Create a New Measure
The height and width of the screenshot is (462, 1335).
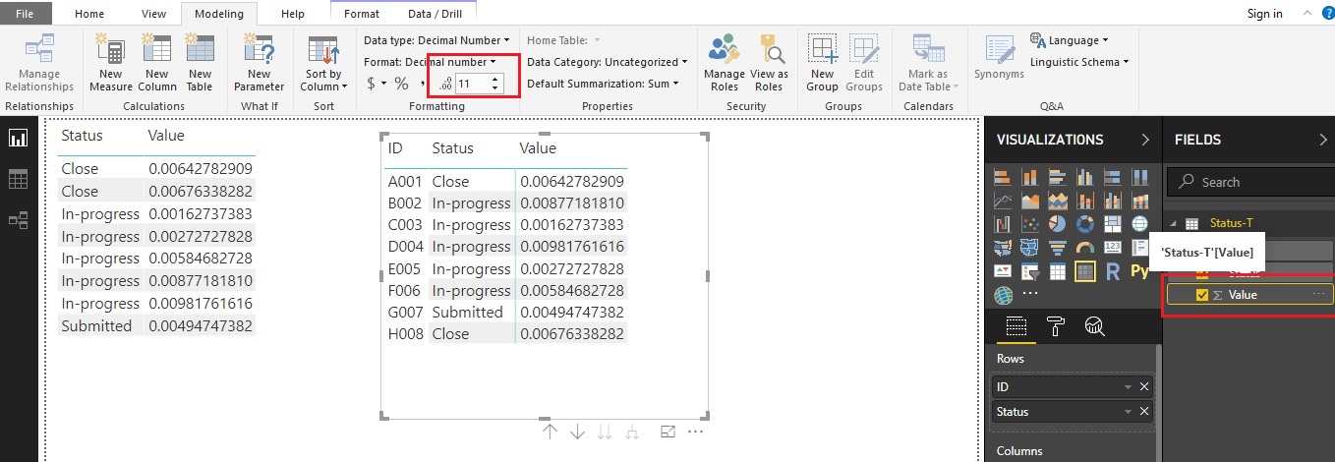pyautogui.click(x=111, y=62)
